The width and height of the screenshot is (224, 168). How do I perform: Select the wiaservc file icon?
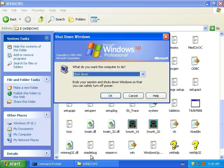[x=111, y=145]
